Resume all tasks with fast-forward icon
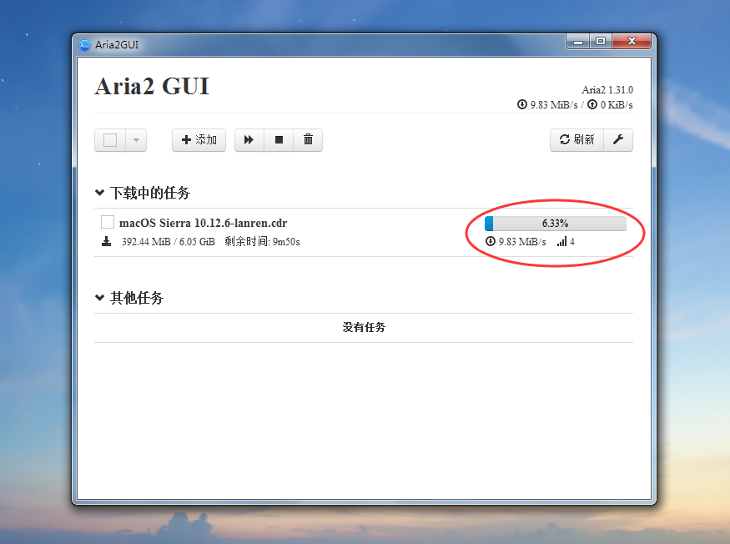 click(249, 139)
